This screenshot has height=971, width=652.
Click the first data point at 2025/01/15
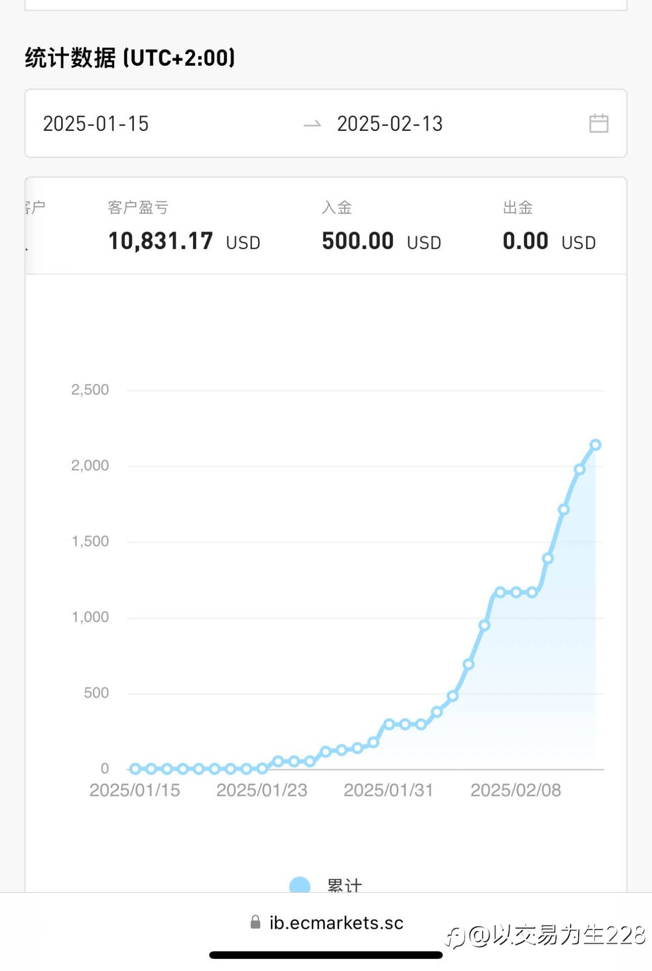[x=135, y=769]
